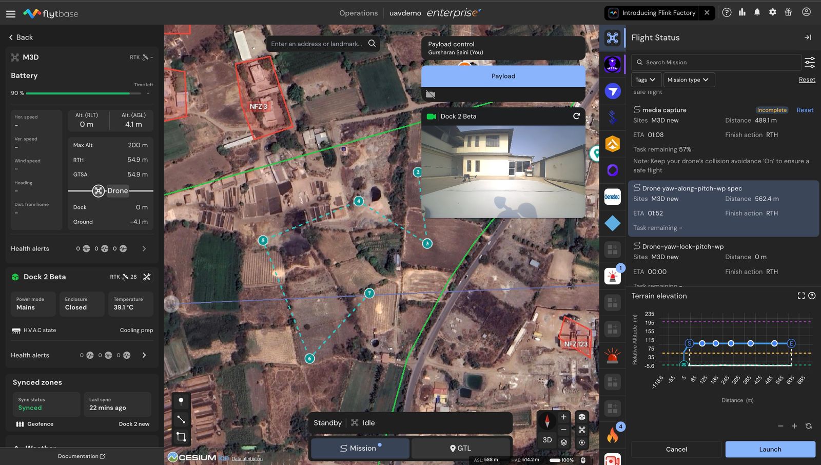Expand the Dock 2 Beta health alerts
Screen dimensions: 821x465
[144, 355]
